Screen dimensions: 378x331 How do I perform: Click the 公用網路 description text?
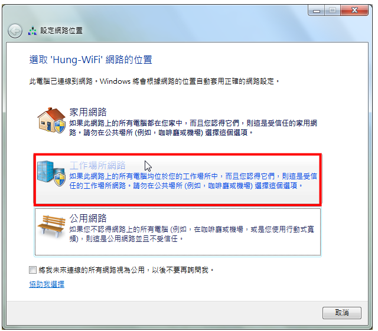[191, 234]
